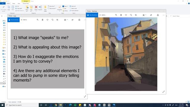Viewport: 190px width, 107px height.
Task: Favorite heart icon in Step4.jpg Photos window
Action: point(126,15)
